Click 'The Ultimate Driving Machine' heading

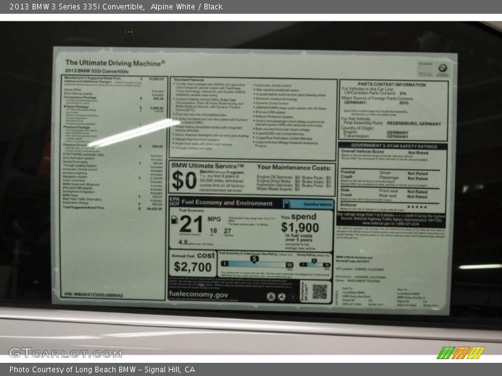pyautogui.click(x=115, y=63)
